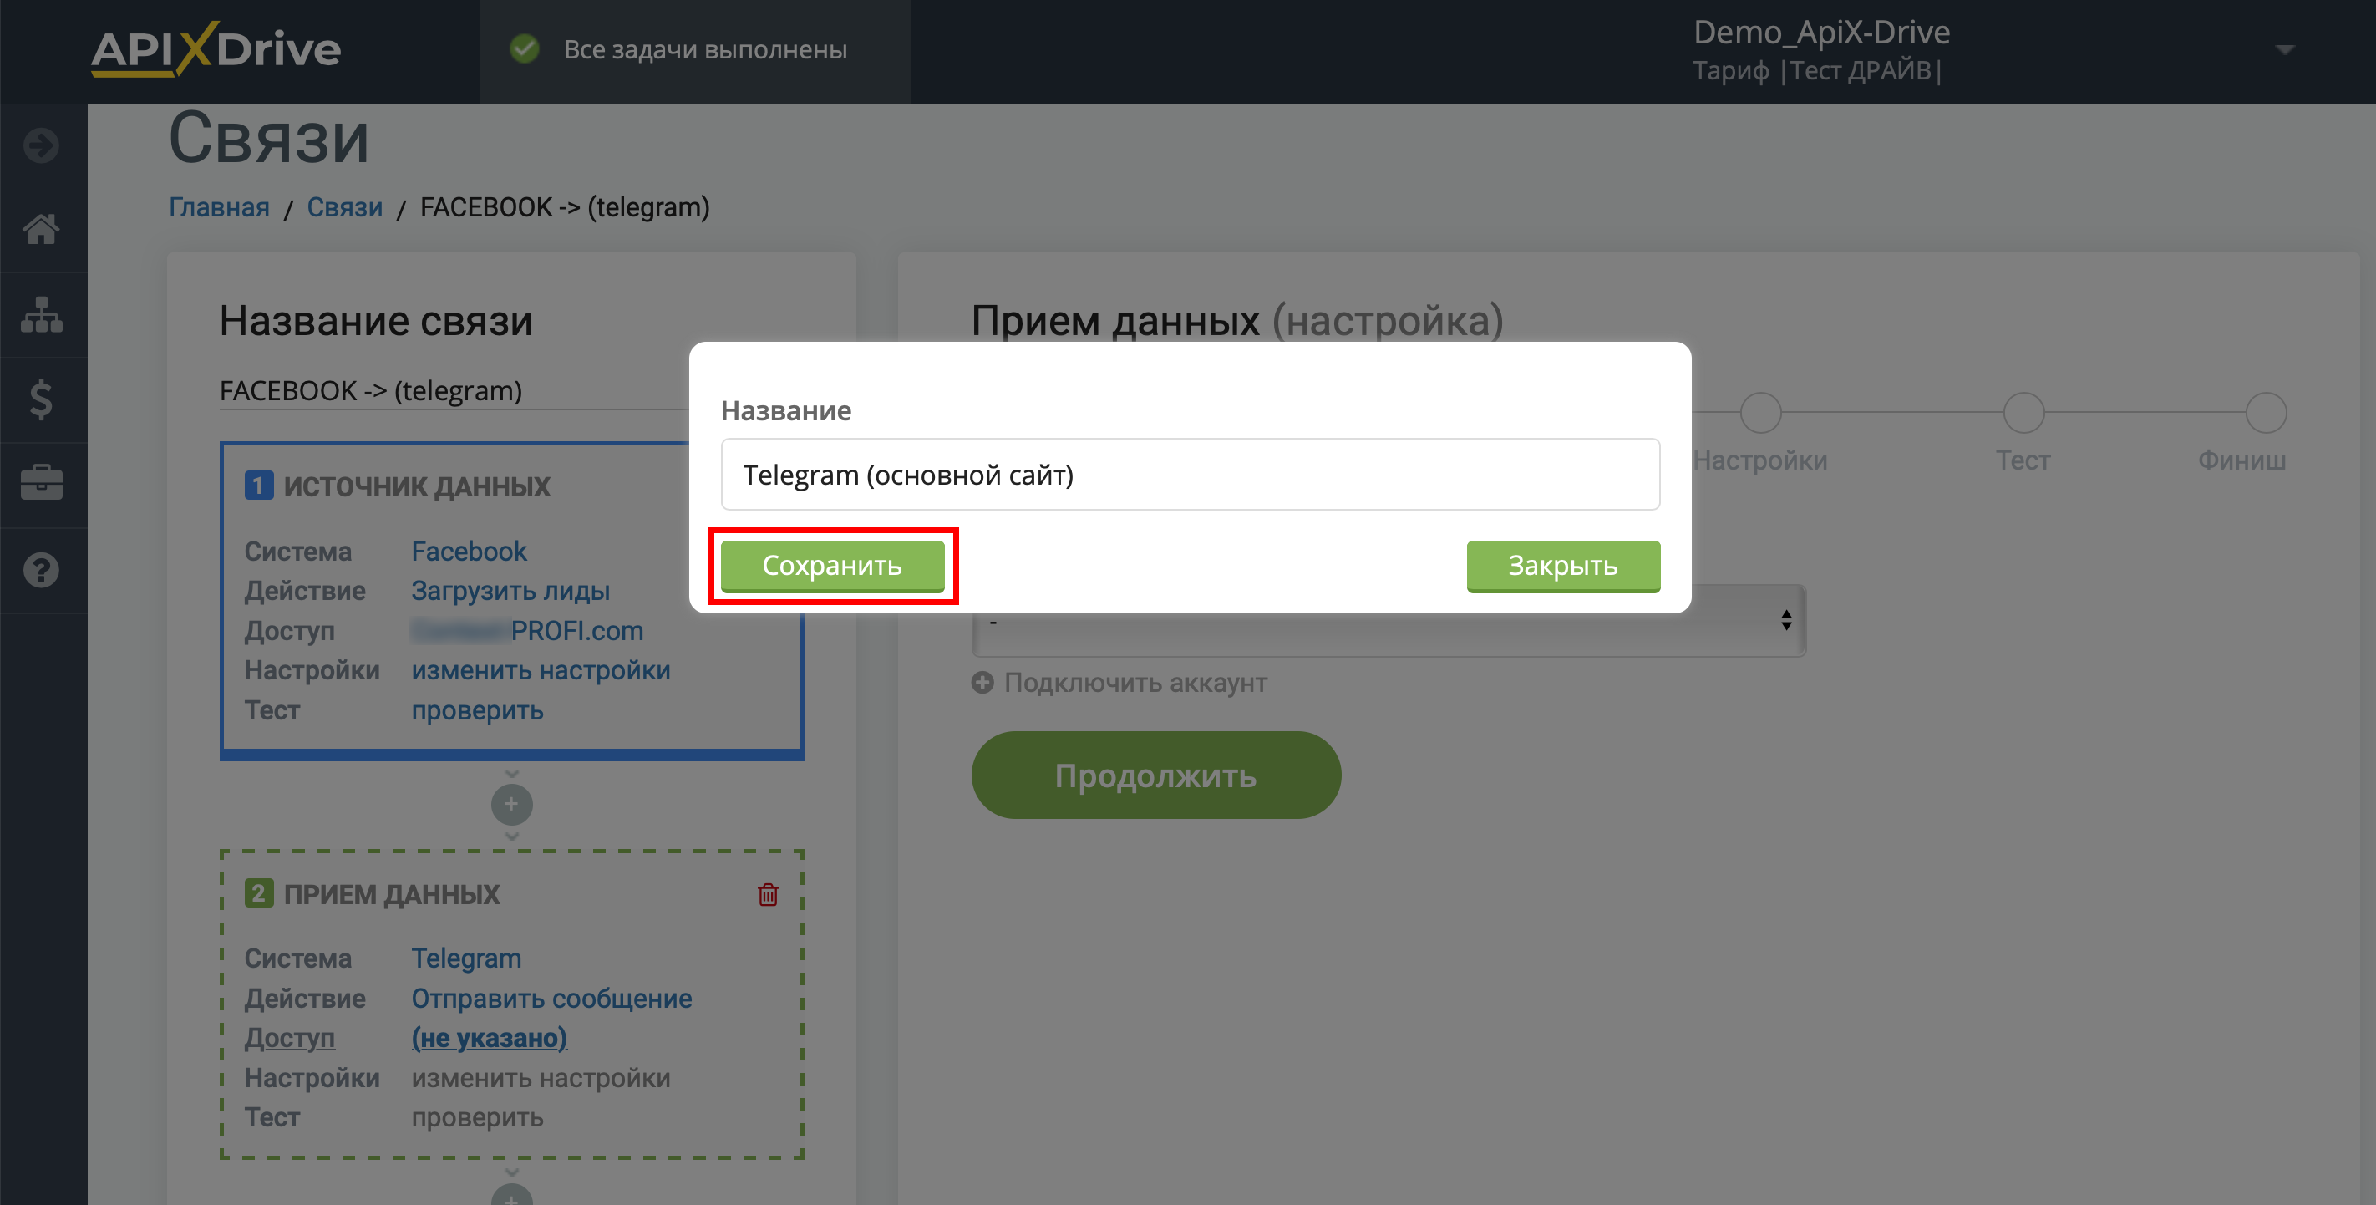2376x1205 pixels.
Task: Click the Название input field
Action: point(1190,475)
